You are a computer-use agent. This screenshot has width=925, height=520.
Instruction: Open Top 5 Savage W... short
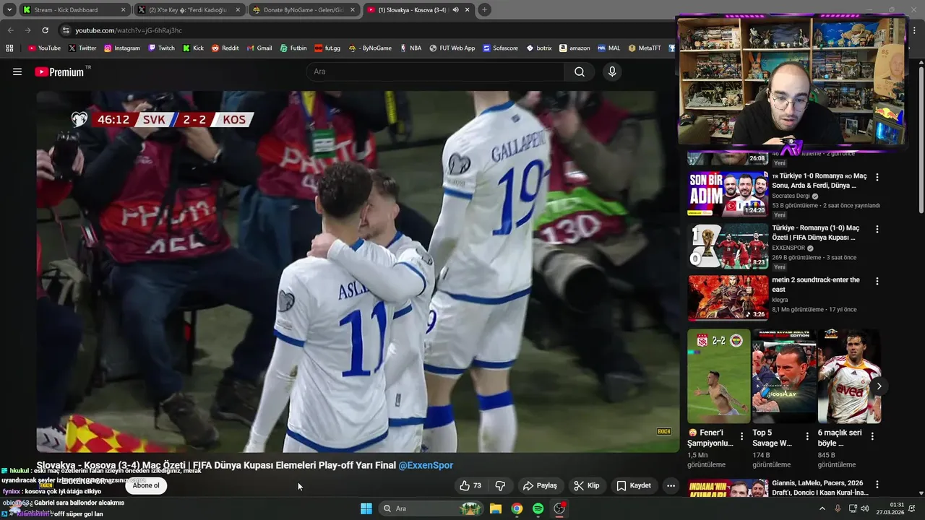pyautogui.click(x=783, y=376)
